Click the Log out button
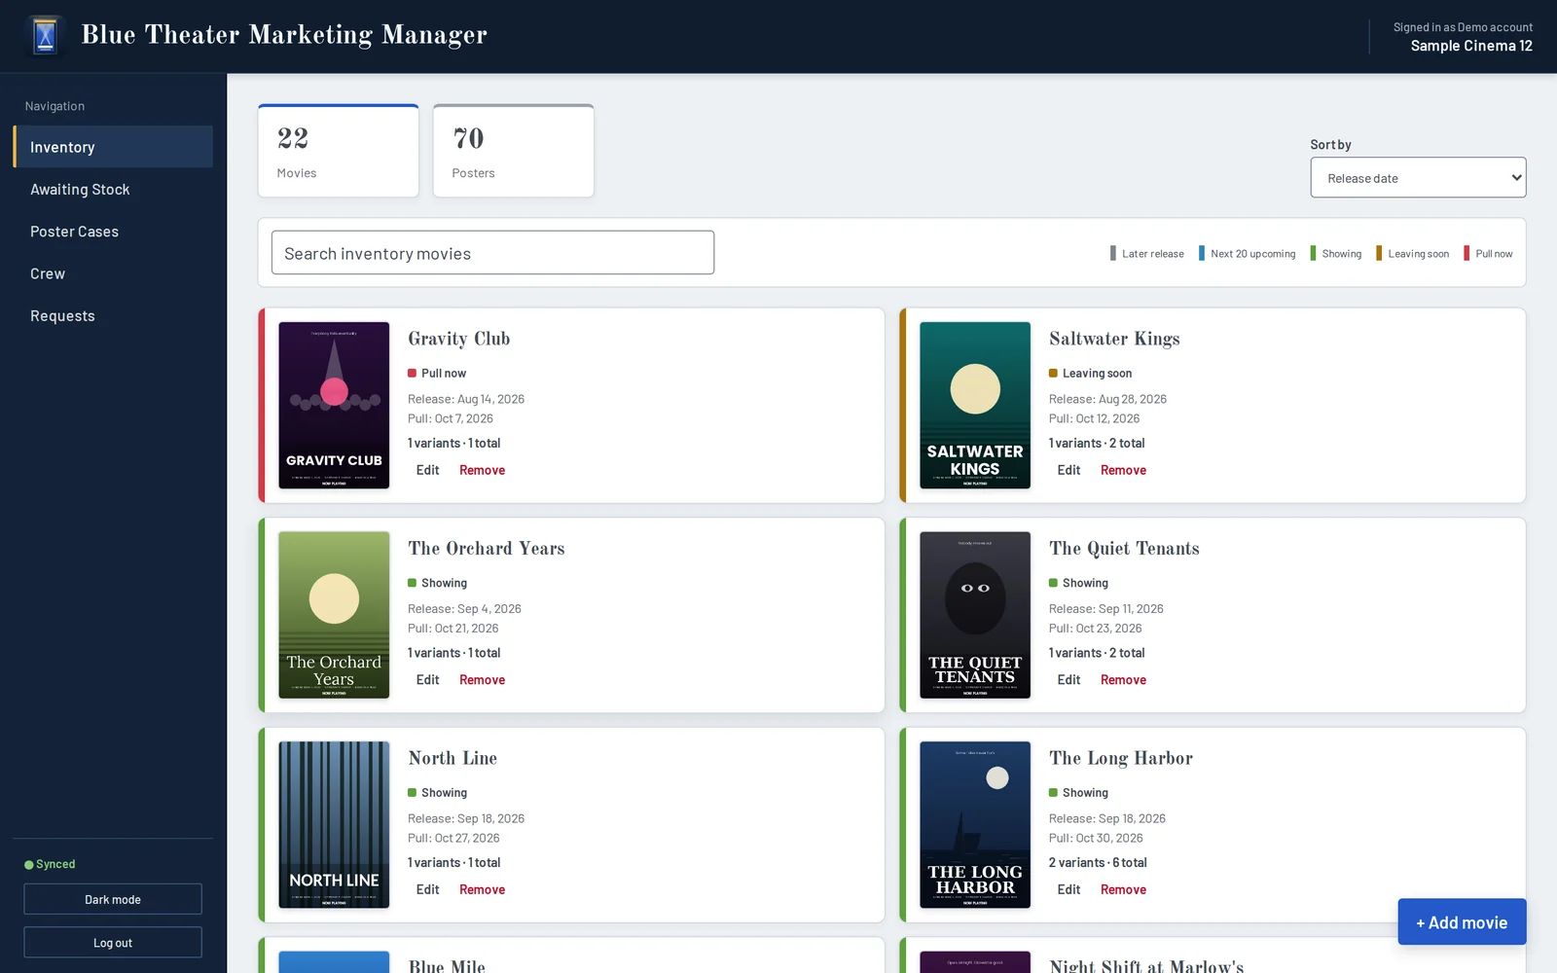 point(113,943)
